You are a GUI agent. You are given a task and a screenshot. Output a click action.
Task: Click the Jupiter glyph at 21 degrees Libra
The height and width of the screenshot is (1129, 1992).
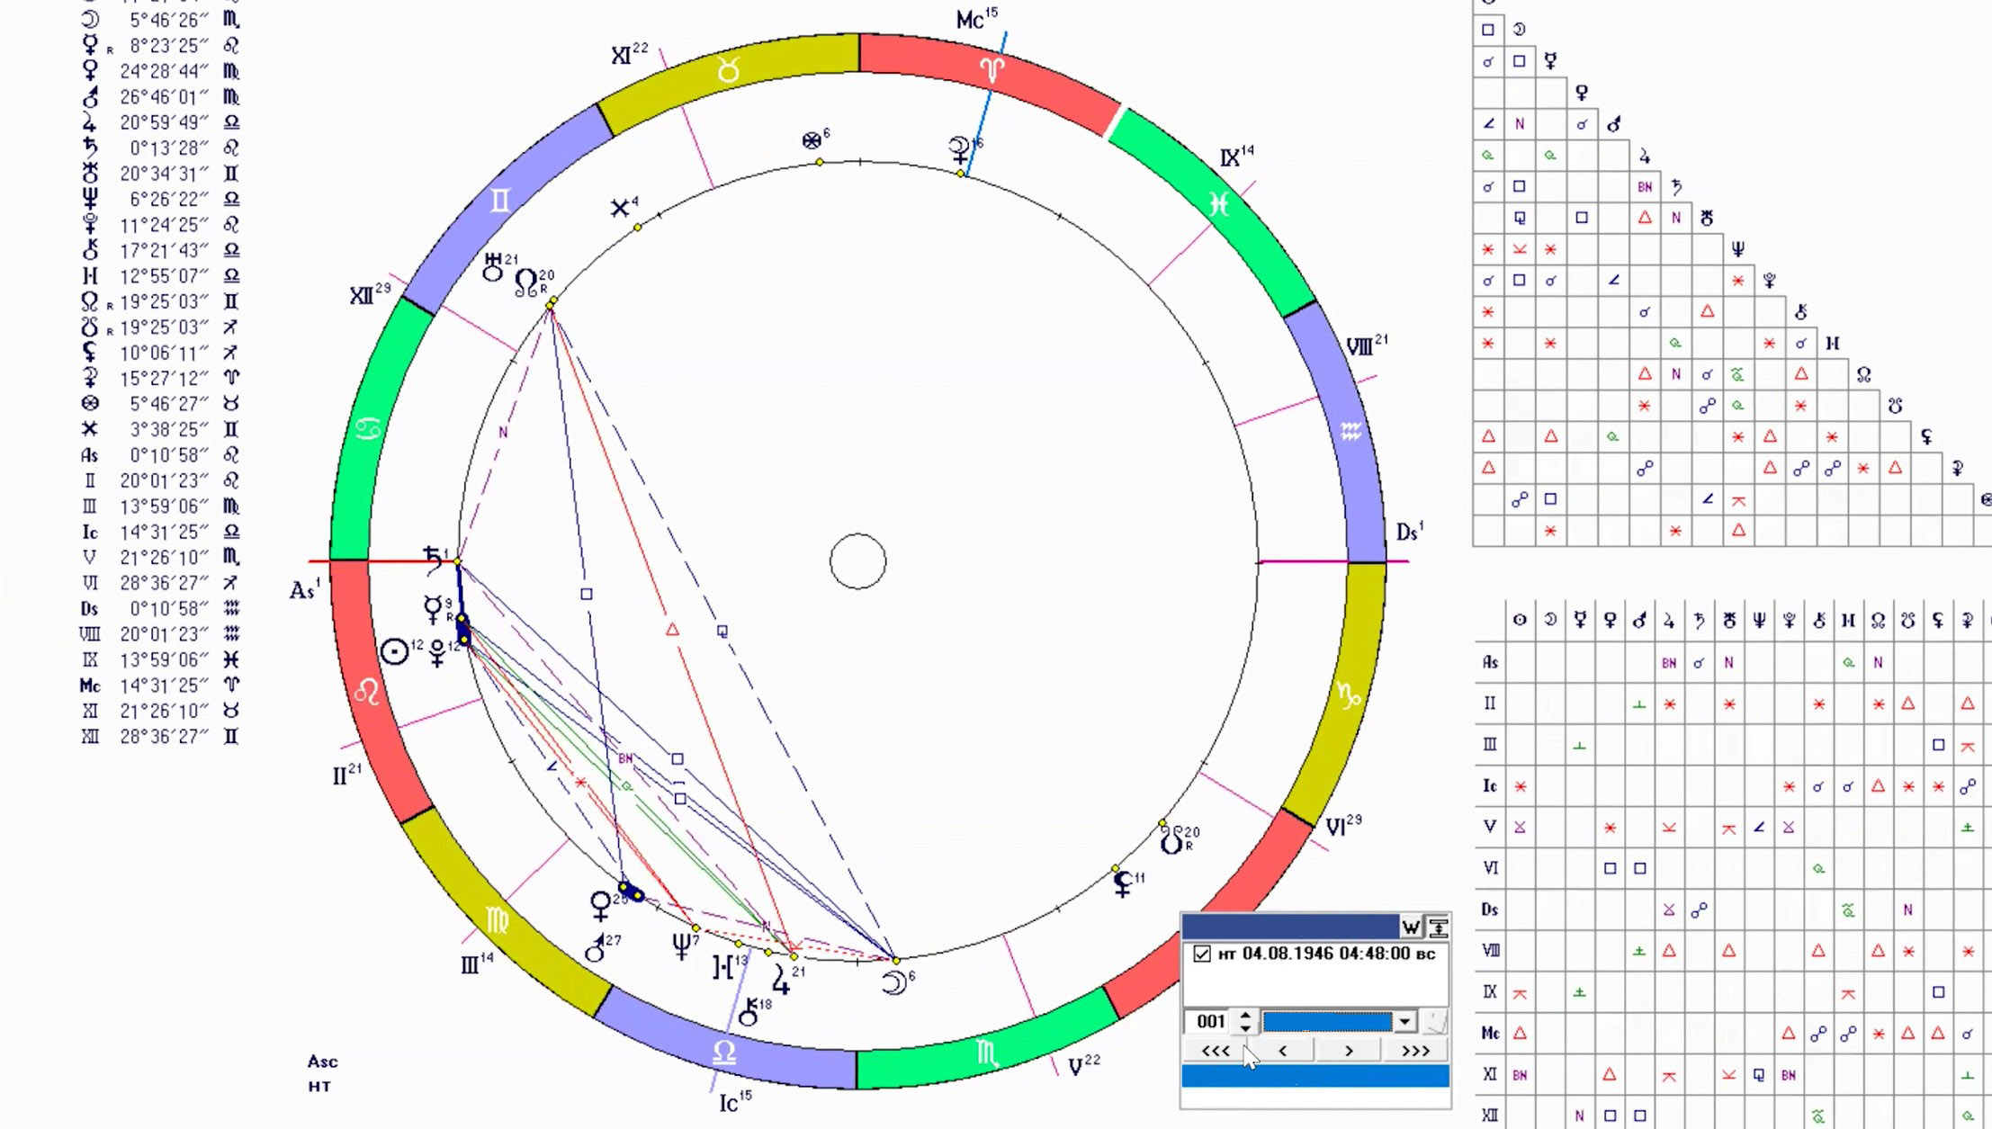click(781, 981)
